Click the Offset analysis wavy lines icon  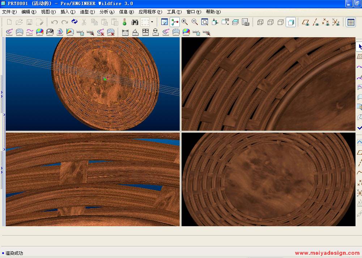coord(30,32)
